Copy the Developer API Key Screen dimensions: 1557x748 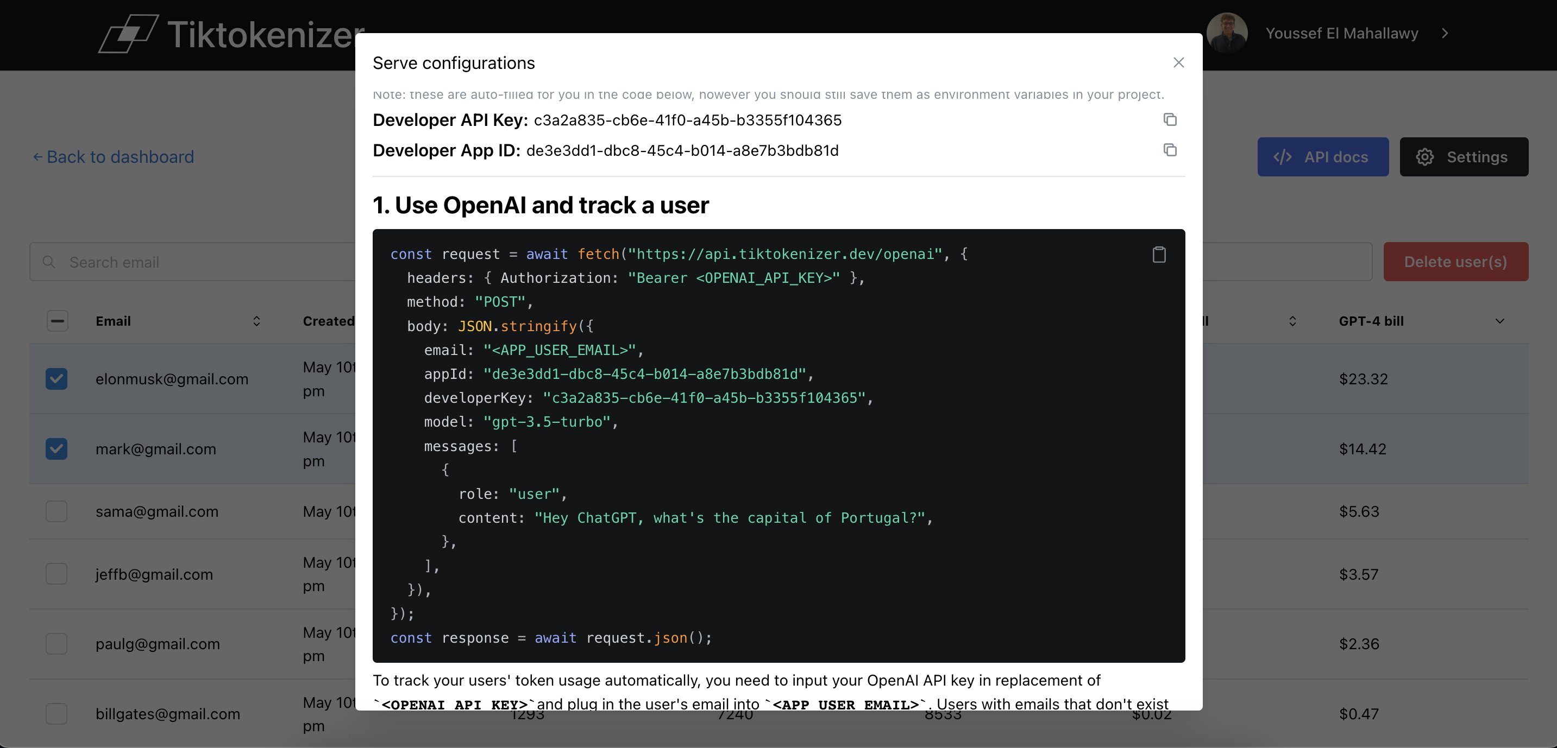[x=1170, y=119]
